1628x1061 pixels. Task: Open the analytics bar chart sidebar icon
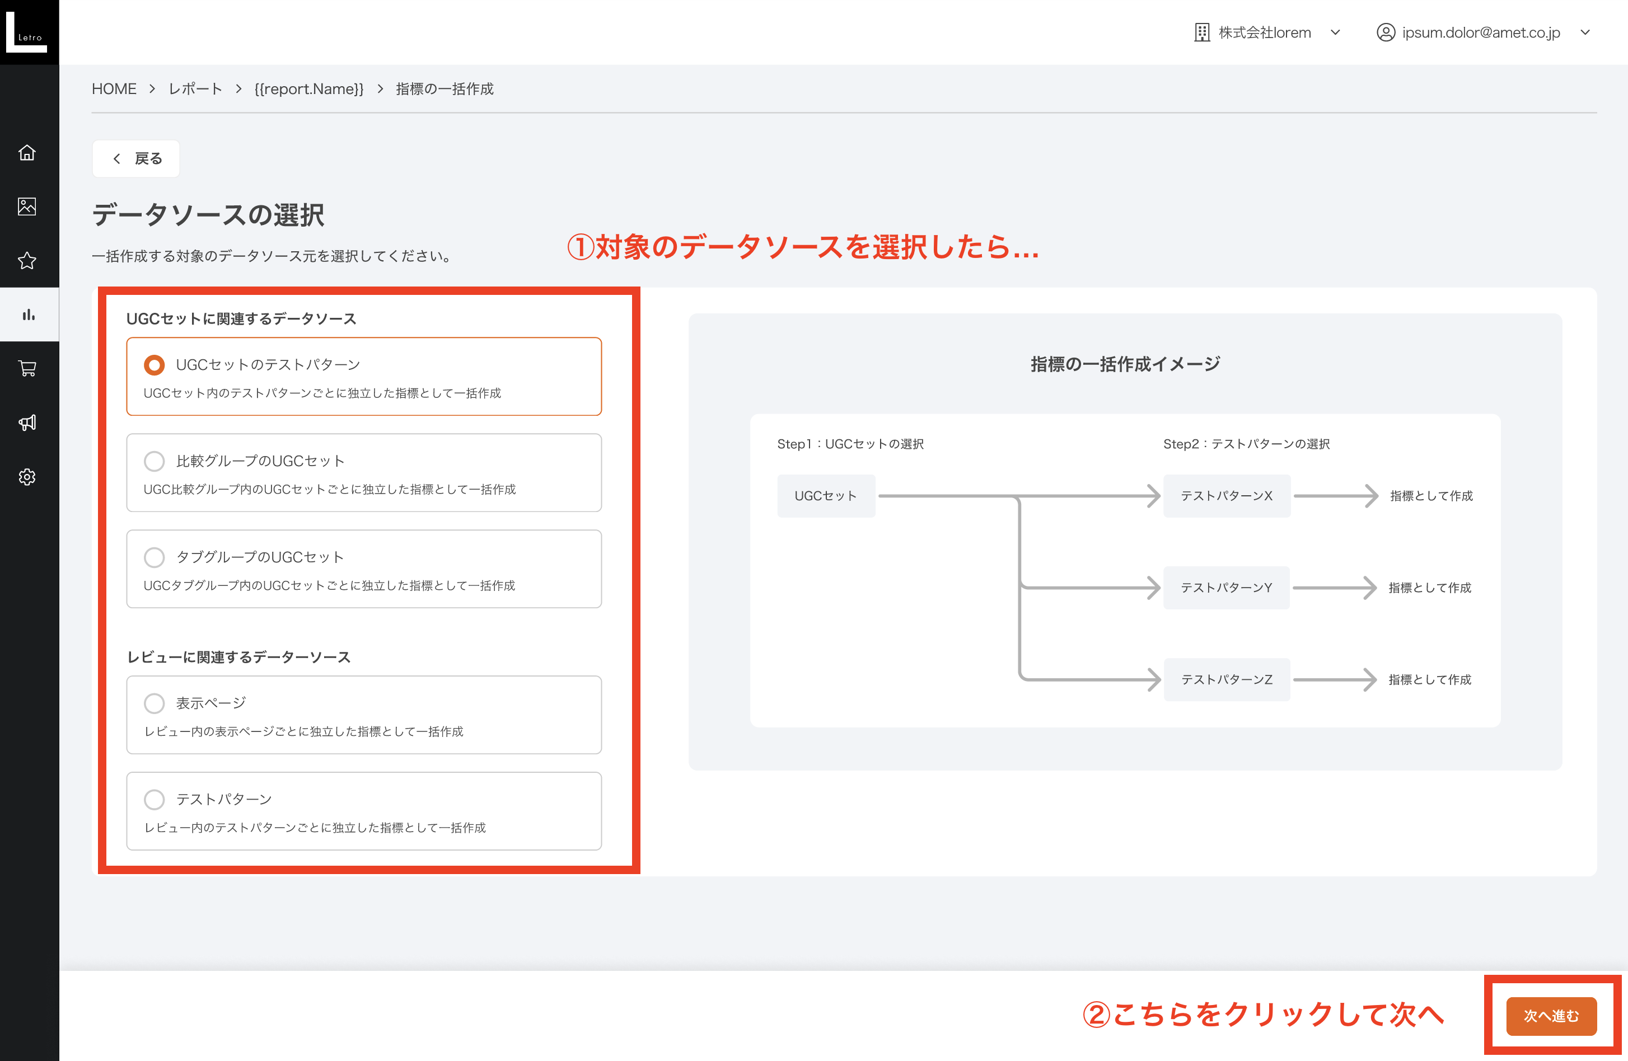pos(27,314)
